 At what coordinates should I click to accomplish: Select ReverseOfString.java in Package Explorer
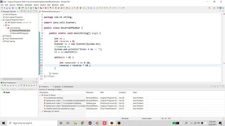coord(20,33)
